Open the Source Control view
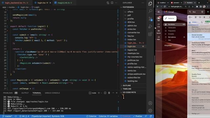 coord(150,19)
